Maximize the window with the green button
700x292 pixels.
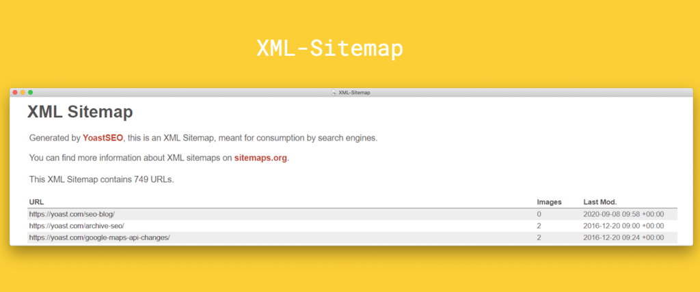click(30, 92)
